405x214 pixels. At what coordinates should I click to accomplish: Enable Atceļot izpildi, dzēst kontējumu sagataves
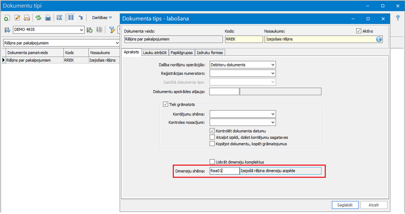(x=212, y=137)
